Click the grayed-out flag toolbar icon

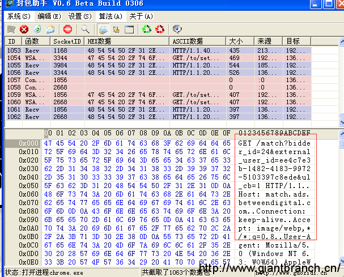(x=11, y=29)
